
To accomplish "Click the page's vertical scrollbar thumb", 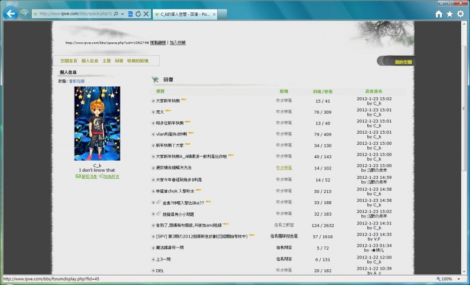I will point(464,108).
